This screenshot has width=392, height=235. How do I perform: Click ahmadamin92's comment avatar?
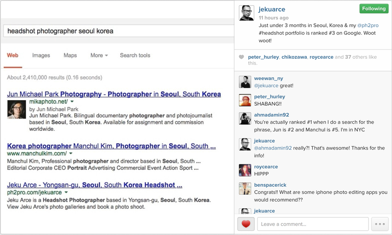pyautogui.click(x=245, y=118)
